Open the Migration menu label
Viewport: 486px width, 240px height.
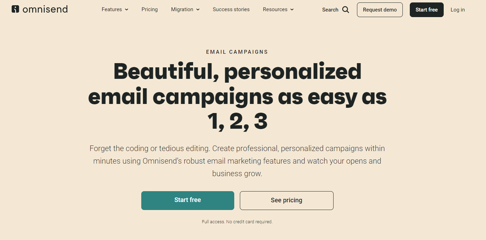click(183, 9)
